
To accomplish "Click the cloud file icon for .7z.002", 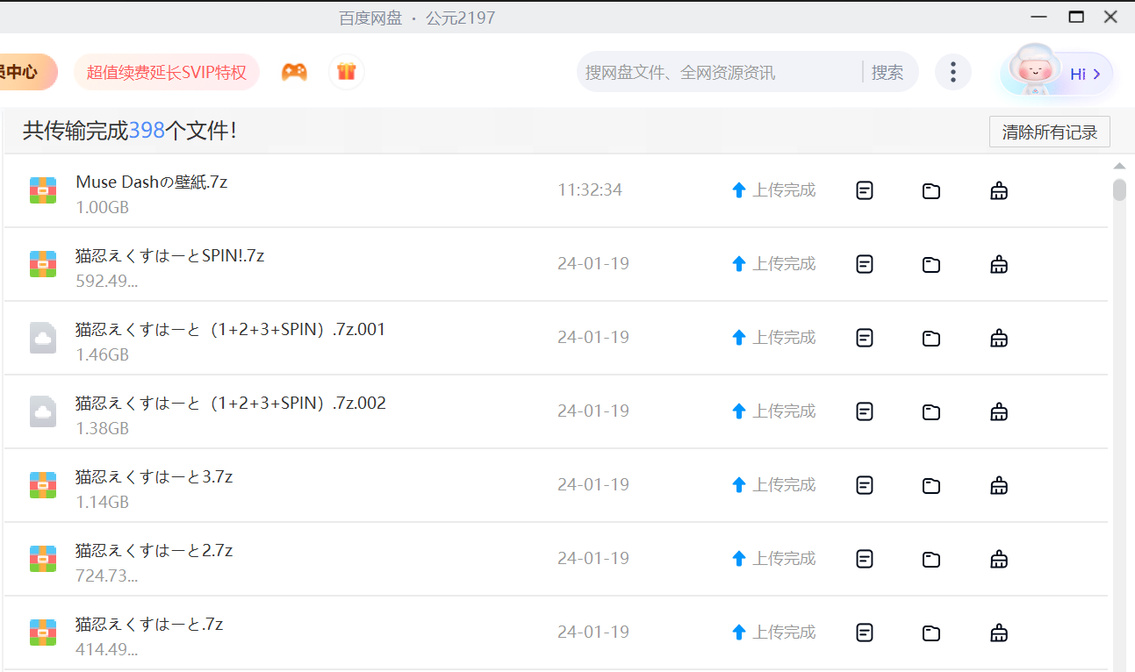I will 43,411.
